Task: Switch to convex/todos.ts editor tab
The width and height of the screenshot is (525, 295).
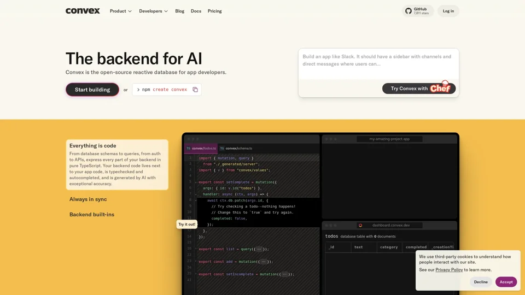Action: (x=201, y=148)
